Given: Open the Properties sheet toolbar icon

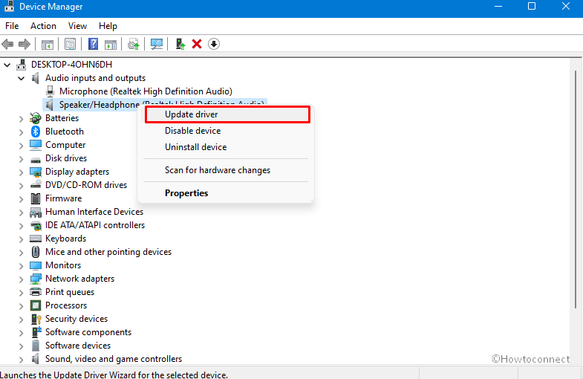Looking at the screenshot, I should pyautogui.click(x=71, y=45).
